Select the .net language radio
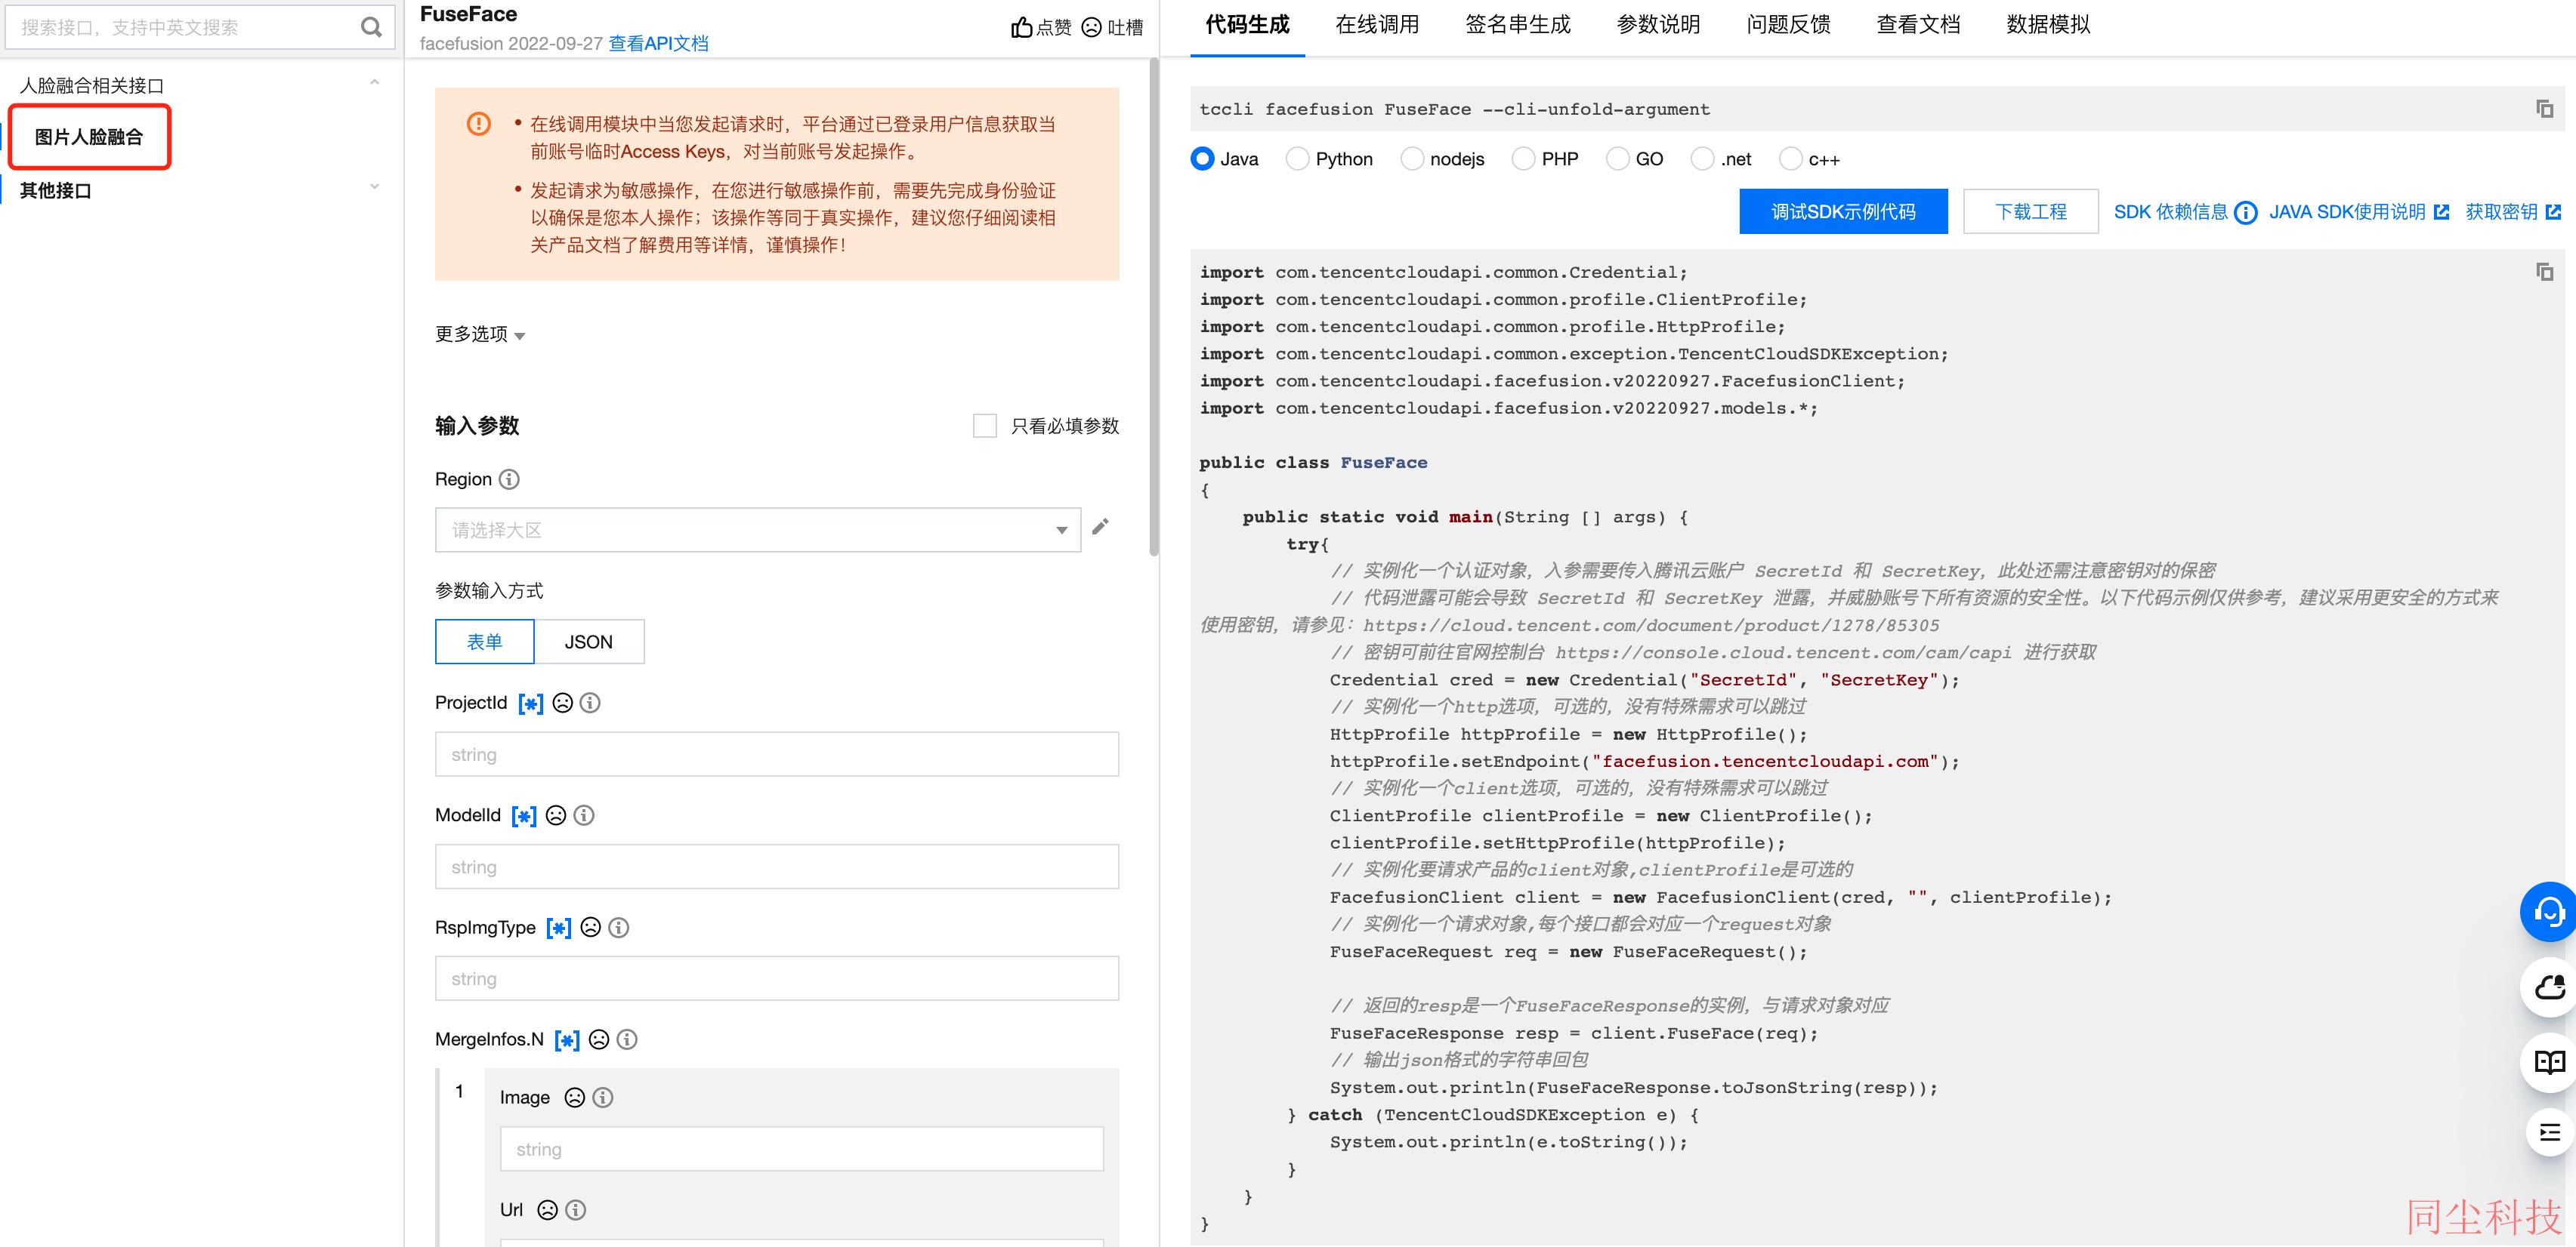This screenshot has height=1247, width=2576. [1702, 159]
